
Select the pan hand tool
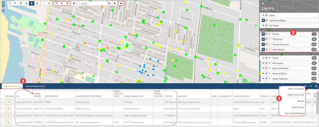(10, 3)
